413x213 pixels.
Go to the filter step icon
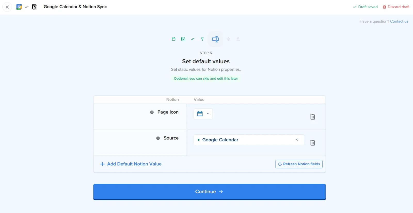[x=202, y=39]
